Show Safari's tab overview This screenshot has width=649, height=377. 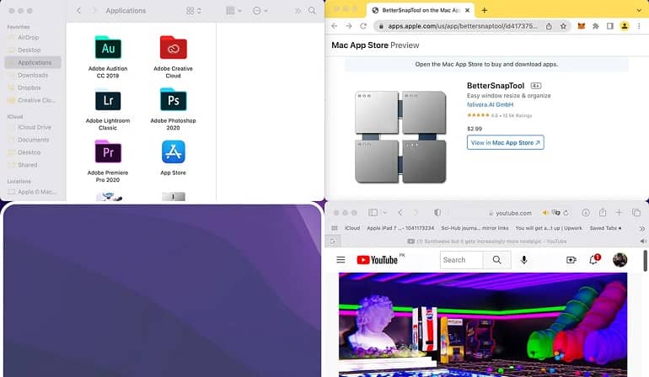click(636, 212)
